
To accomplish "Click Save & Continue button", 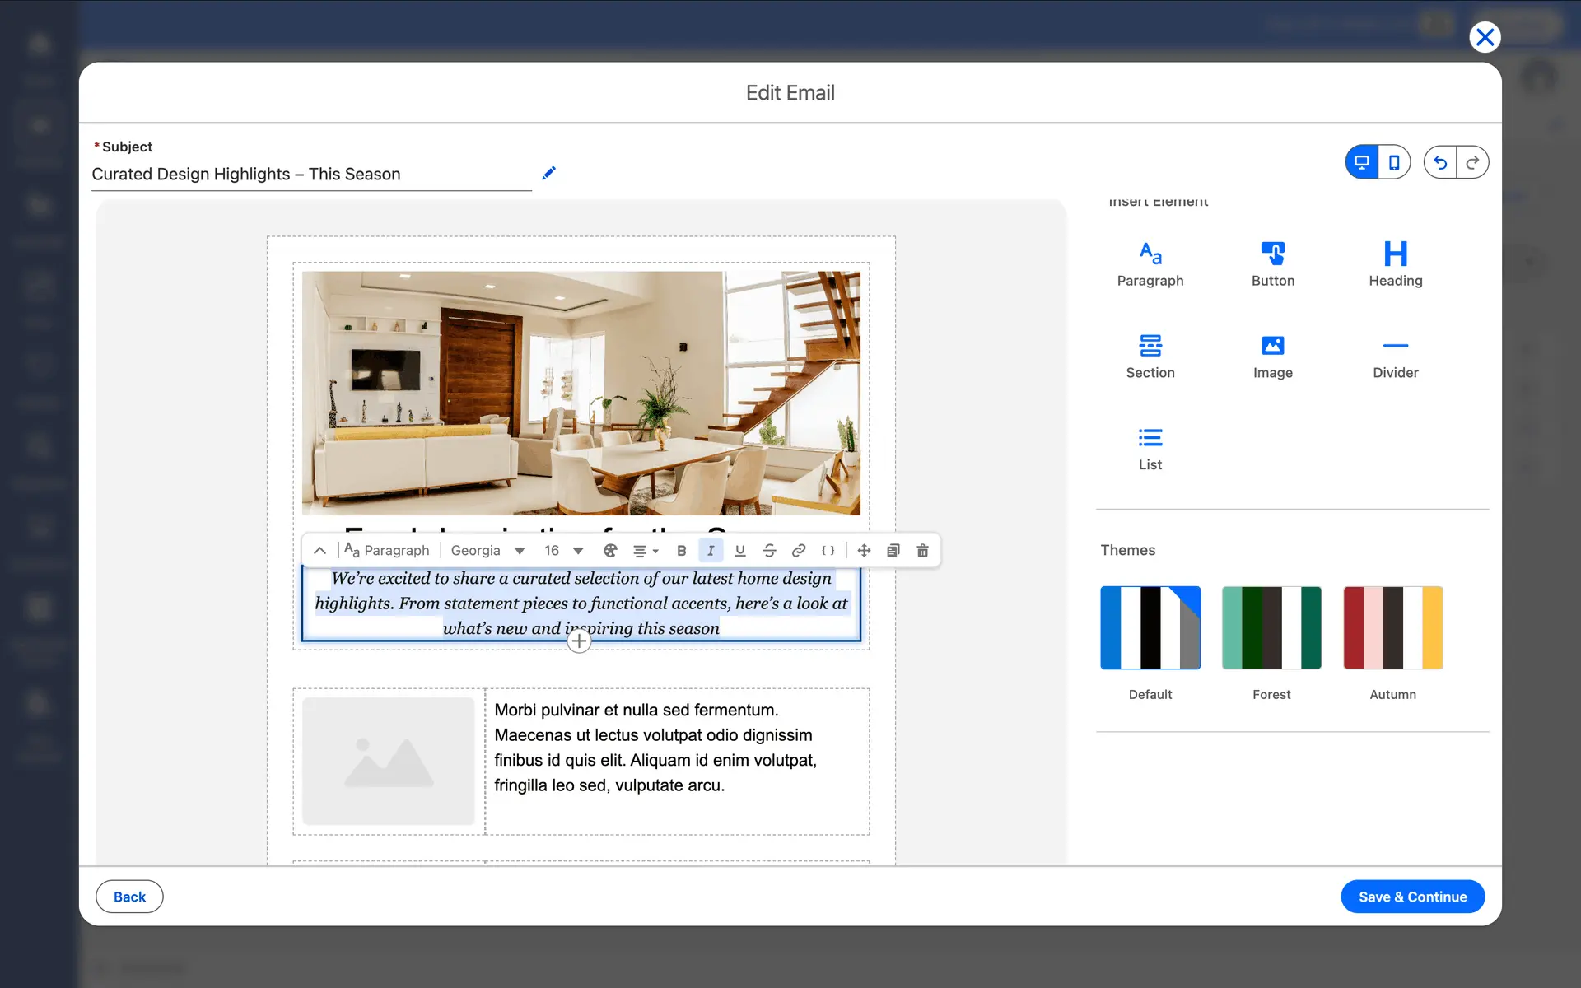I will pos(1412,897).
